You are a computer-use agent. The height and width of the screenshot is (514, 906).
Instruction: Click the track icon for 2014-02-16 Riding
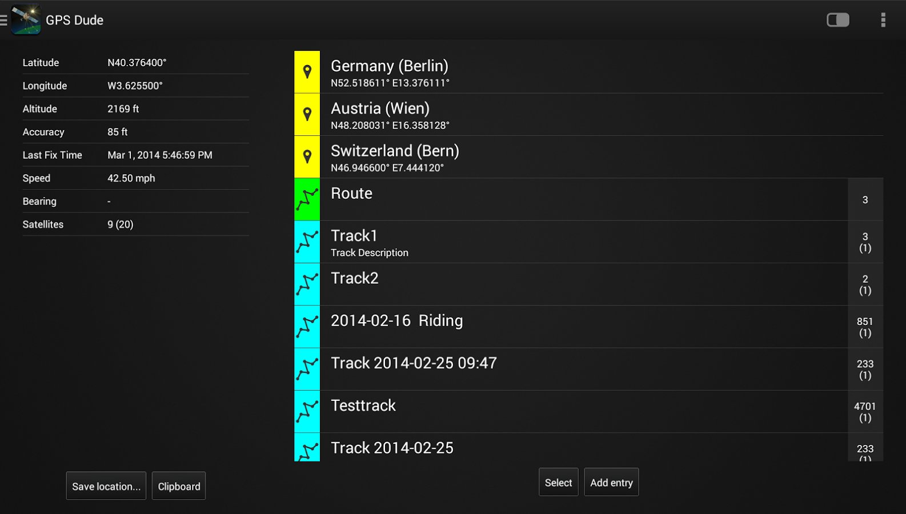307,327
